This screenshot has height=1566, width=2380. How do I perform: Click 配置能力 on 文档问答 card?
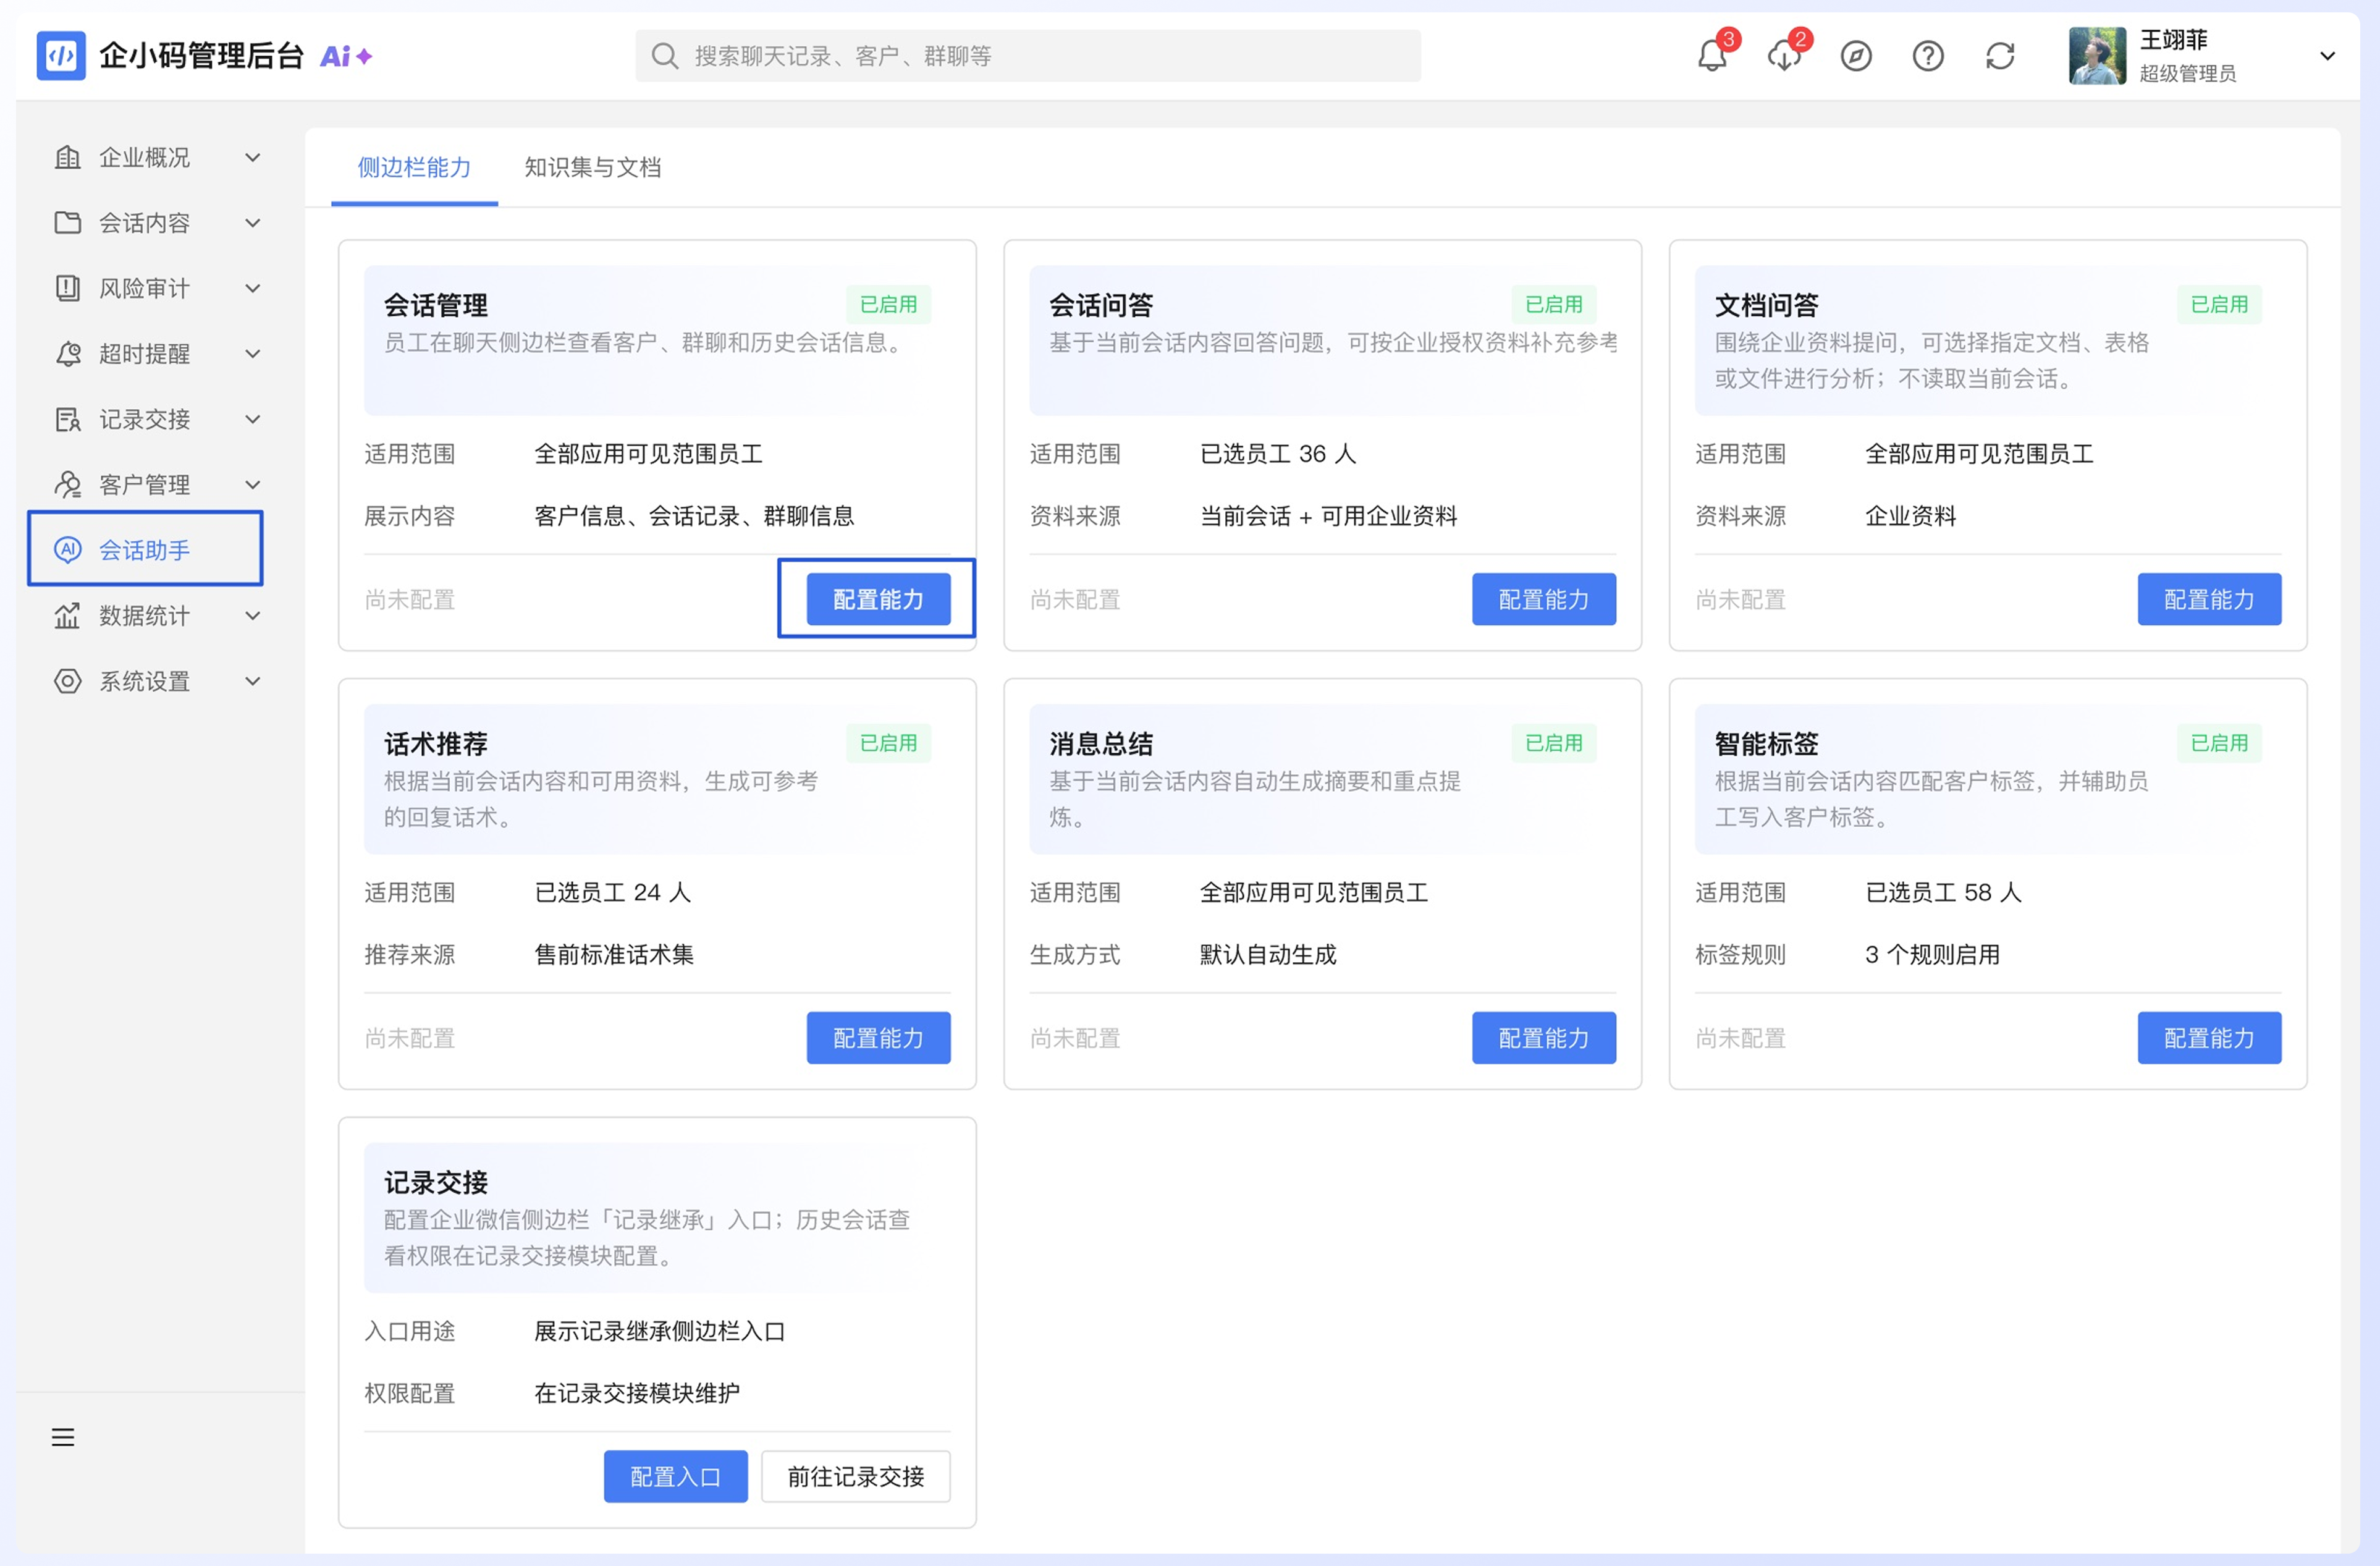[2209, 599]
